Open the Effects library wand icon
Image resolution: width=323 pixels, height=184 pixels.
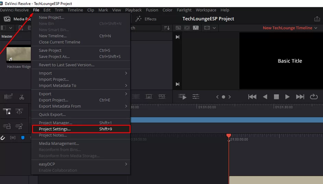pyautogui.click(x=138, y=19)
